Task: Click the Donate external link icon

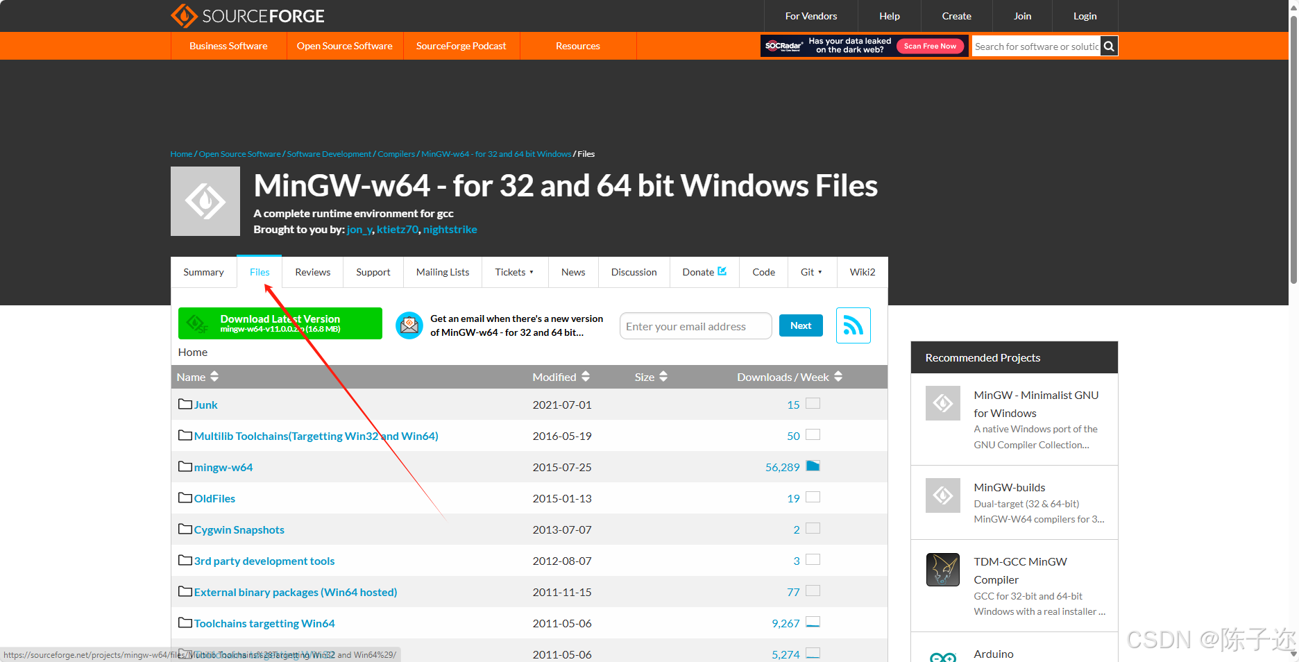Action: click(x=722, y=271)
